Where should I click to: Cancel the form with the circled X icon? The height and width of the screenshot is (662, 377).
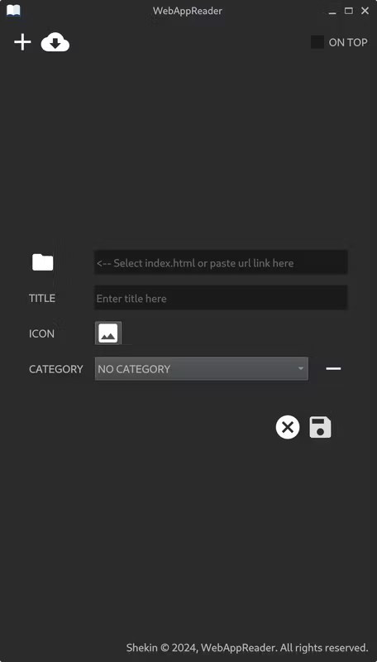point(288,427)
